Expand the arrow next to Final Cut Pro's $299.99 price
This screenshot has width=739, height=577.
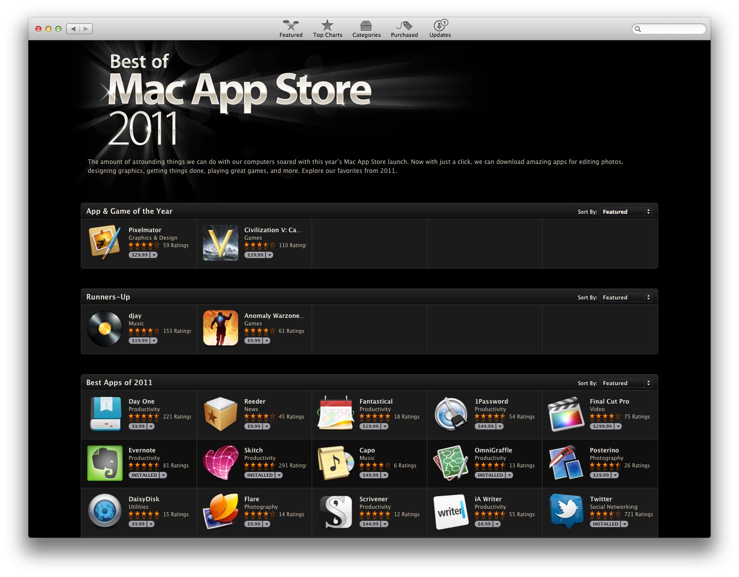pyautogui.click(x=618, y=427)
